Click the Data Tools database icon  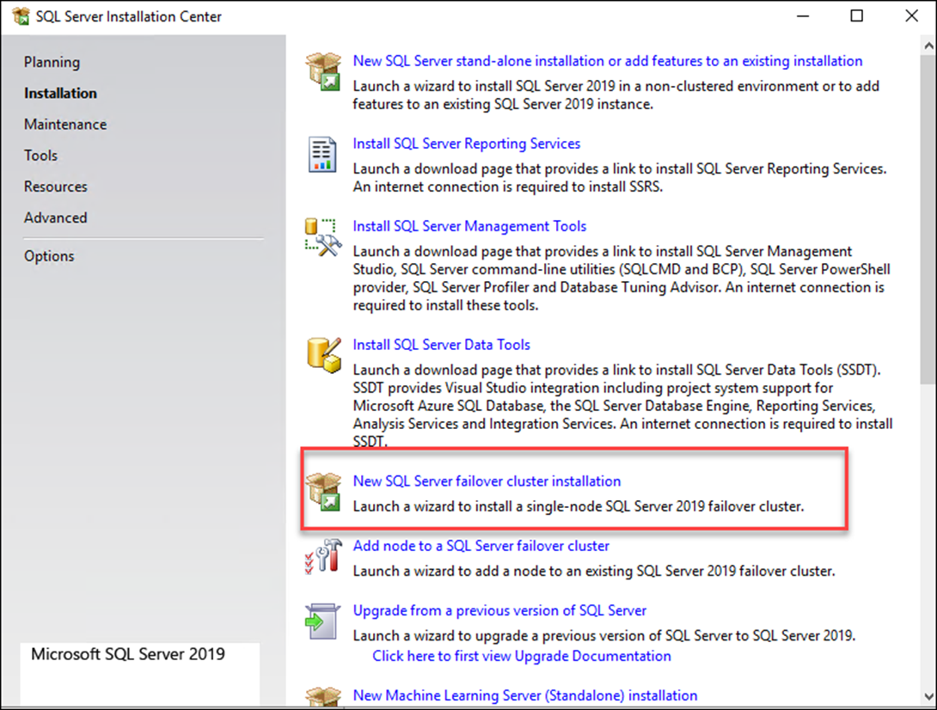tap(324, 355)
